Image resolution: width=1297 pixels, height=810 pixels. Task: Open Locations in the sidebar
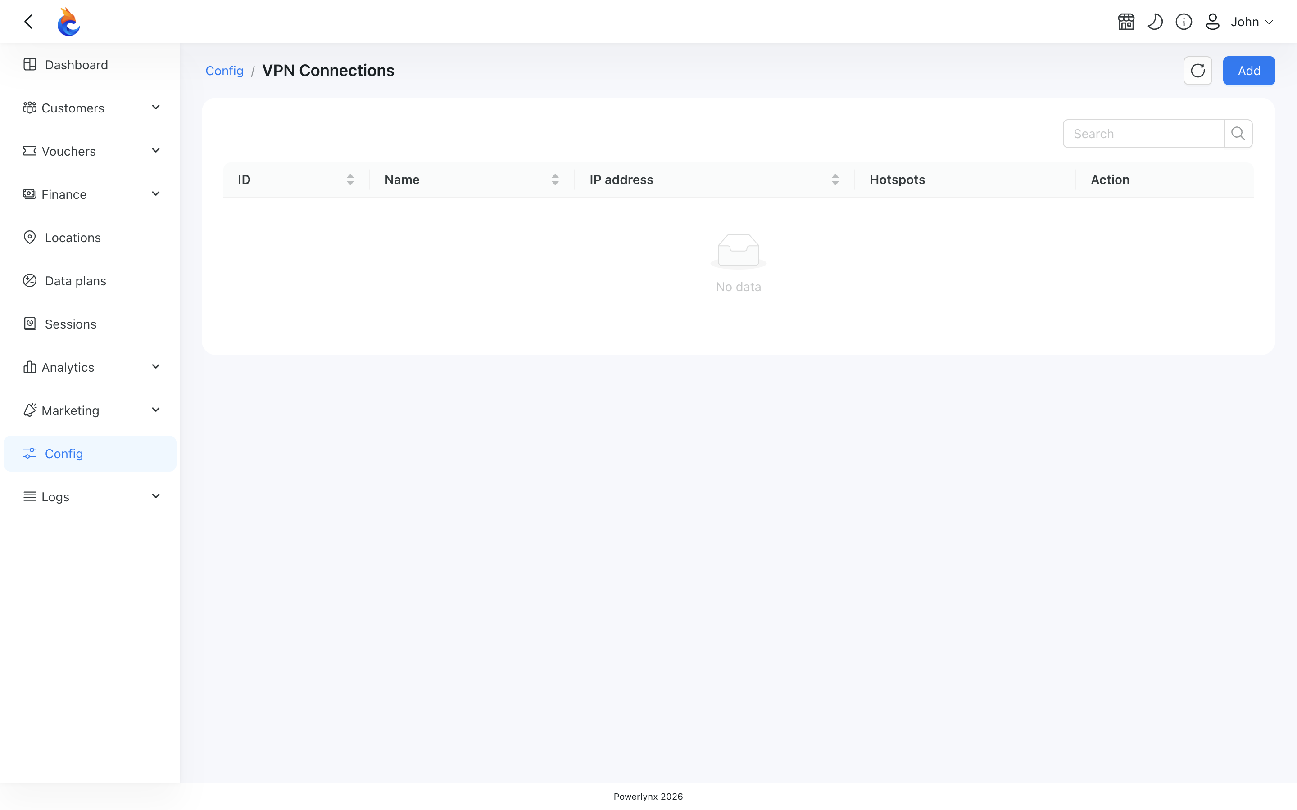click(x=90, y=237)
